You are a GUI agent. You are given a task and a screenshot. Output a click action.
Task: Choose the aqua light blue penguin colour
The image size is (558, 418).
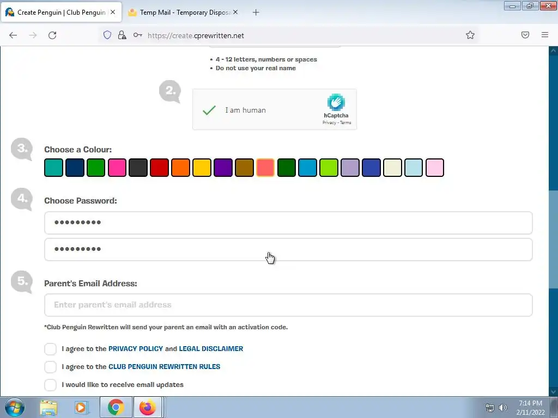pyautogui.click(x=414, y=168)
